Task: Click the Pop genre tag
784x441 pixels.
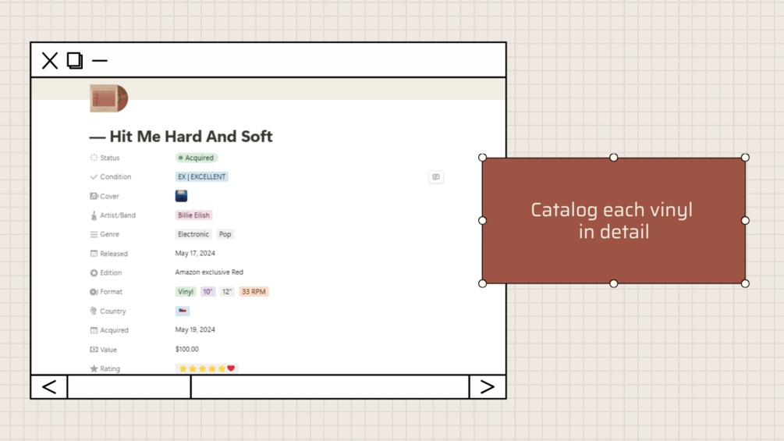Action: tap(225, 234)
